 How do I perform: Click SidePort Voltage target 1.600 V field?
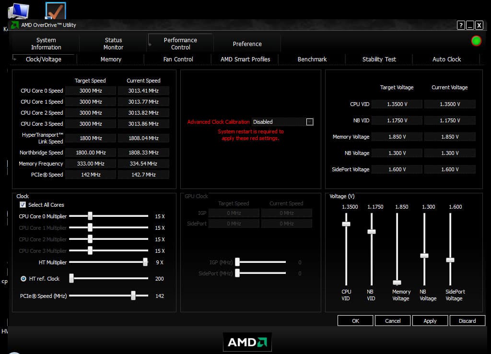pos(397,169)
